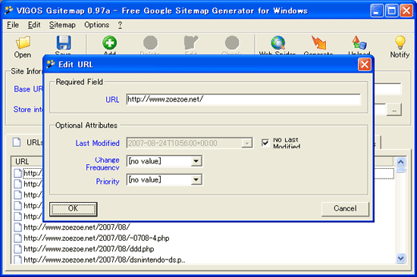417x277 pixels.
Task: Click page icon beside 2007/08/ddd.php
Action: tap(18, 249)
